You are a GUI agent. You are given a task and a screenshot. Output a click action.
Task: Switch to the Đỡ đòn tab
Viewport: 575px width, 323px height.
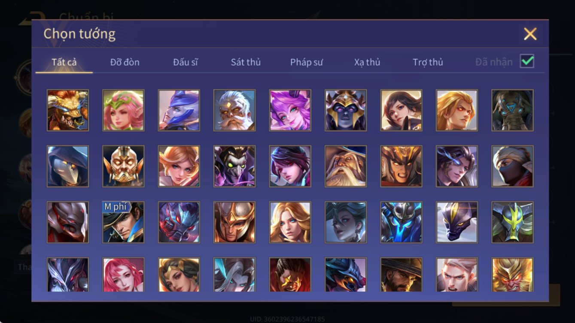(125, 62)
